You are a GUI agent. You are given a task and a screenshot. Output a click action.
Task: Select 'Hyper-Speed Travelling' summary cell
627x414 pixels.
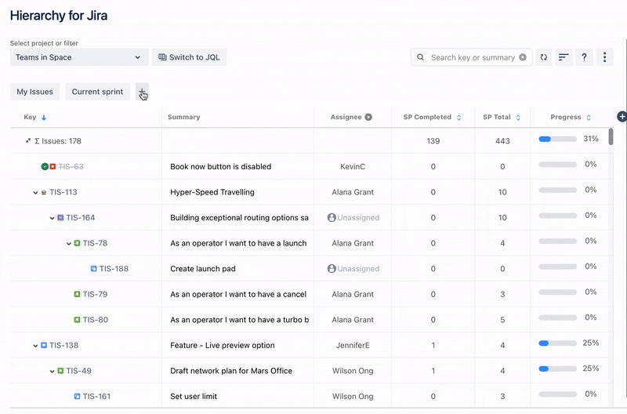coord(212,192)
